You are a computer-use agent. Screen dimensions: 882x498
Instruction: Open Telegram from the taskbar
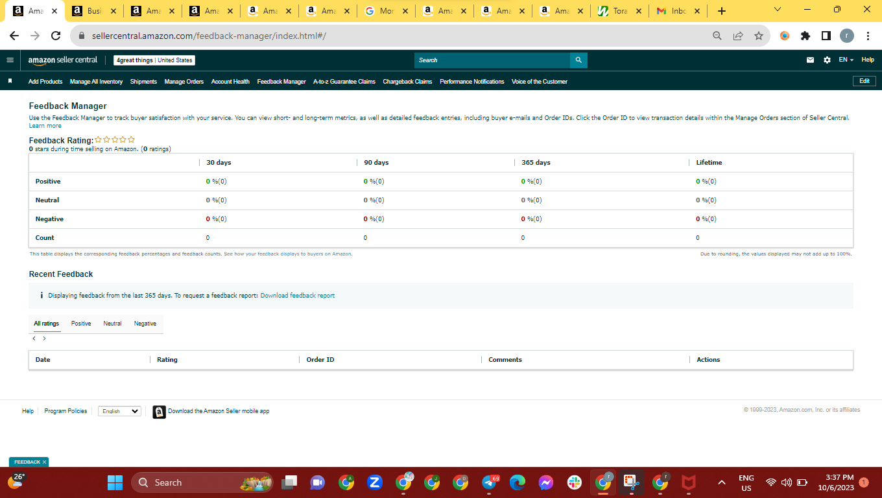(490, 482)
